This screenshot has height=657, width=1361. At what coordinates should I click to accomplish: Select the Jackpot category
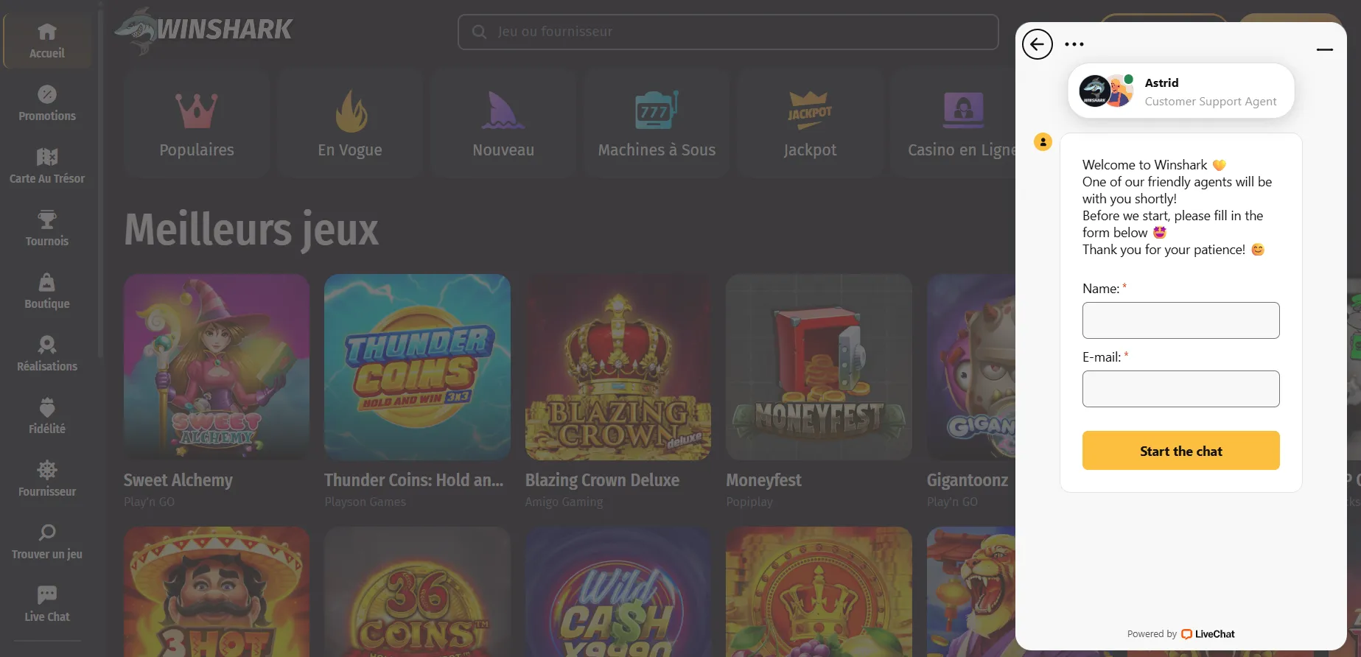coord(810,123)
